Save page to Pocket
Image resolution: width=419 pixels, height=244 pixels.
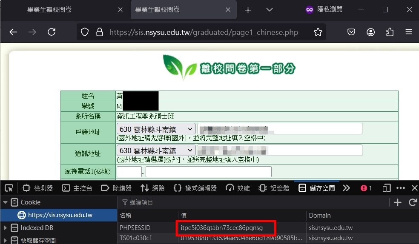click(351, 32)
